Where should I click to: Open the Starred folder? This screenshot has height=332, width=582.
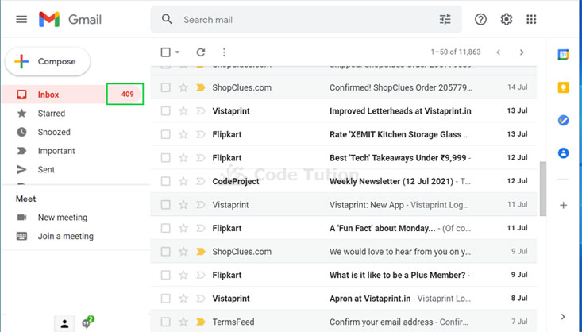tap(52, 114)
